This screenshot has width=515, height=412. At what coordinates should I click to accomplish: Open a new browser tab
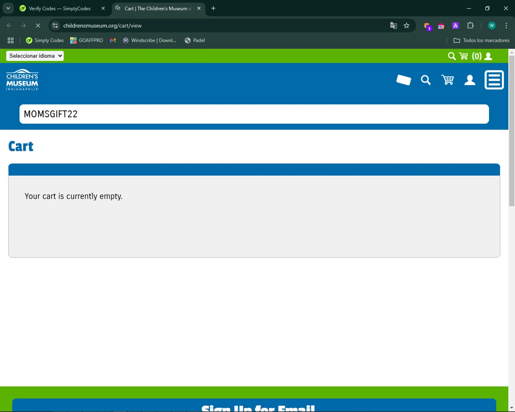point(213,8)
